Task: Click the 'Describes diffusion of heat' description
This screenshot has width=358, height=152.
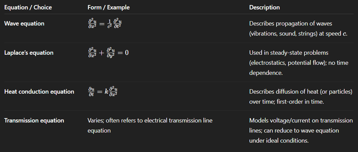Action: (x=301, y=92)
